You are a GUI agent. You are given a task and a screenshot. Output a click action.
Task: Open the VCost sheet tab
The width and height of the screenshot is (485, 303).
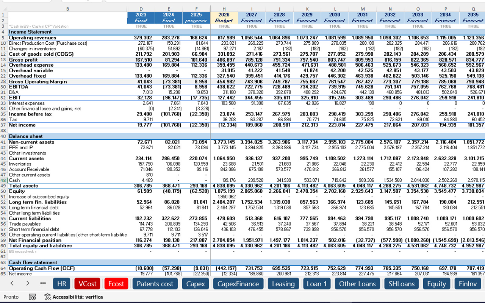87,283
